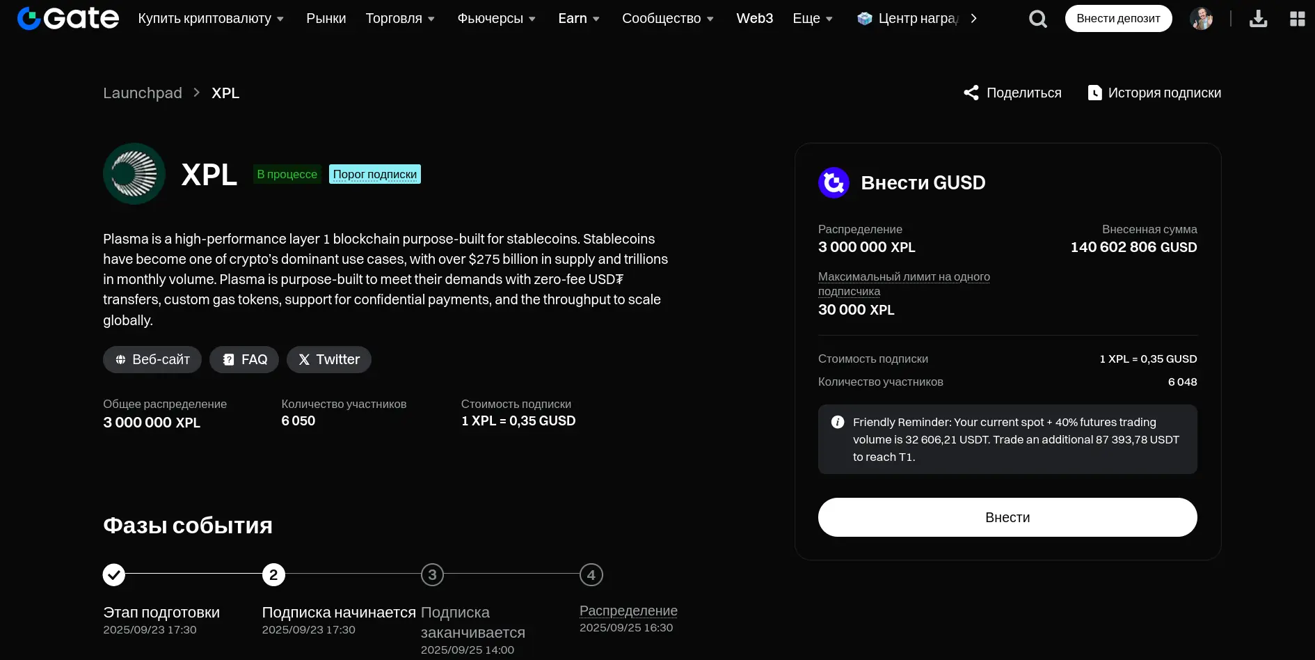This screenshot has height=660, width=1315.
Task: Open the Веб-сайт link
Action: click(152, 360)
